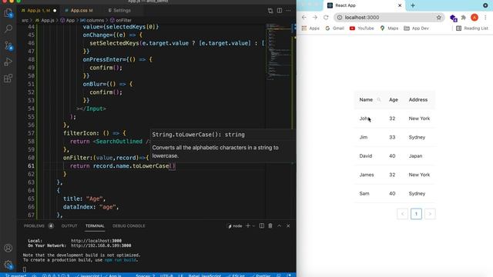Open the Chrome profile avatar
Screen dimensions: 493x277
[x=475, y=18]
